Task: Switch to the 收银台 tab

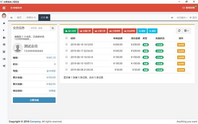Action: tap(31, 18)
